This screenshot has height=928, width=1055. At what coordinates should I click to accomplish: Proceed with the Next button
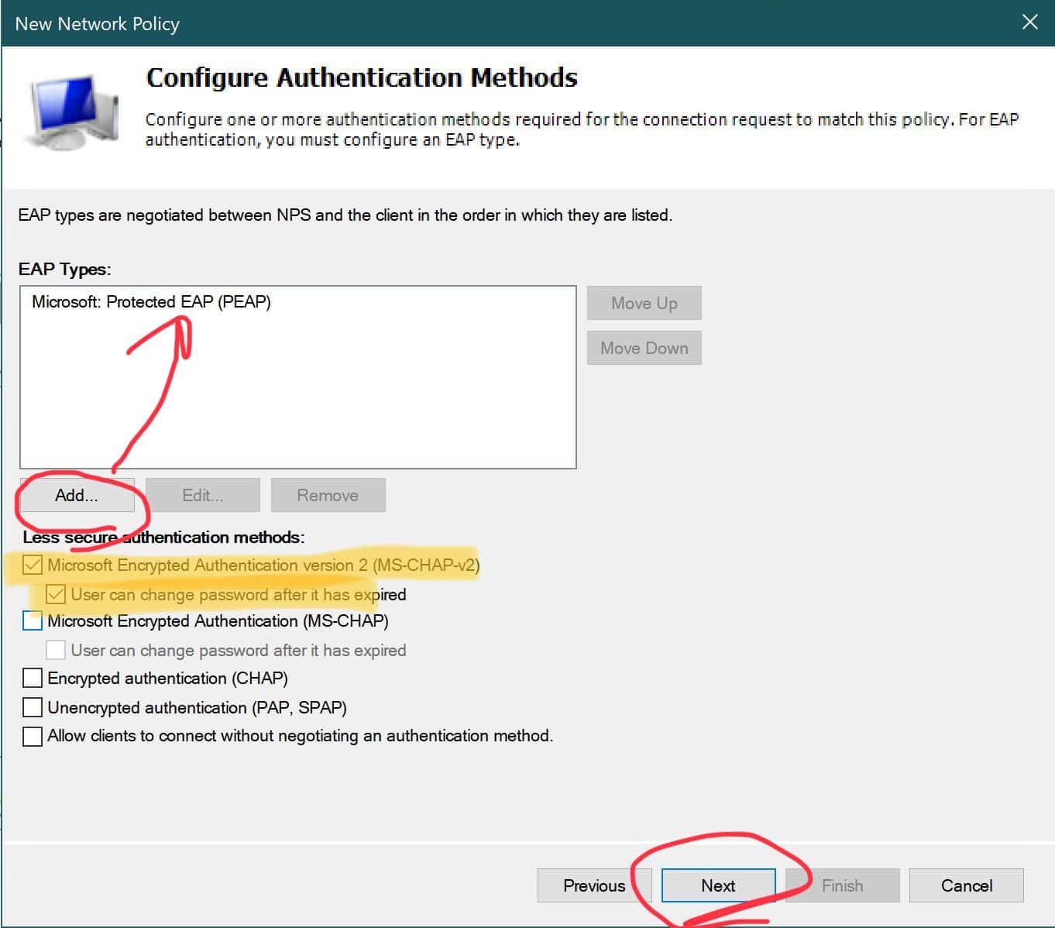718,885
